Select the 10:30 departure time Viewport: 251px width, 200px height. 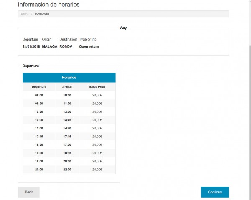click(x=39, y=112)
